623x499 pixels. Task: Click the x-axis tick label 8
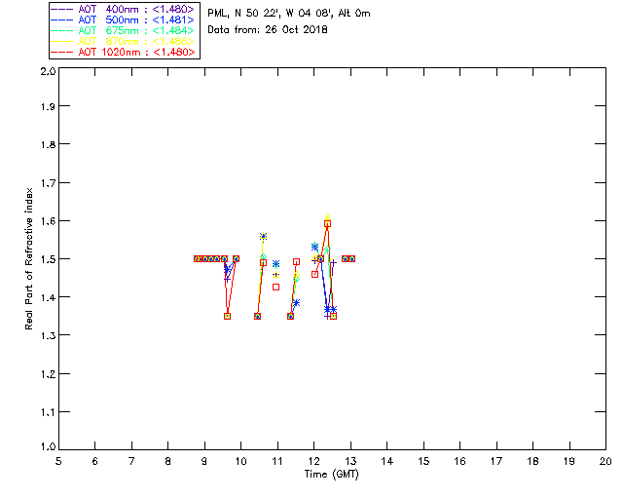tap(168, 461)
